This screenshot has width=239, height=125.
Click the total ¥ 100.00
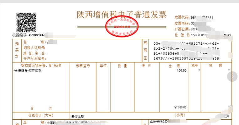(x=180, y=107)
